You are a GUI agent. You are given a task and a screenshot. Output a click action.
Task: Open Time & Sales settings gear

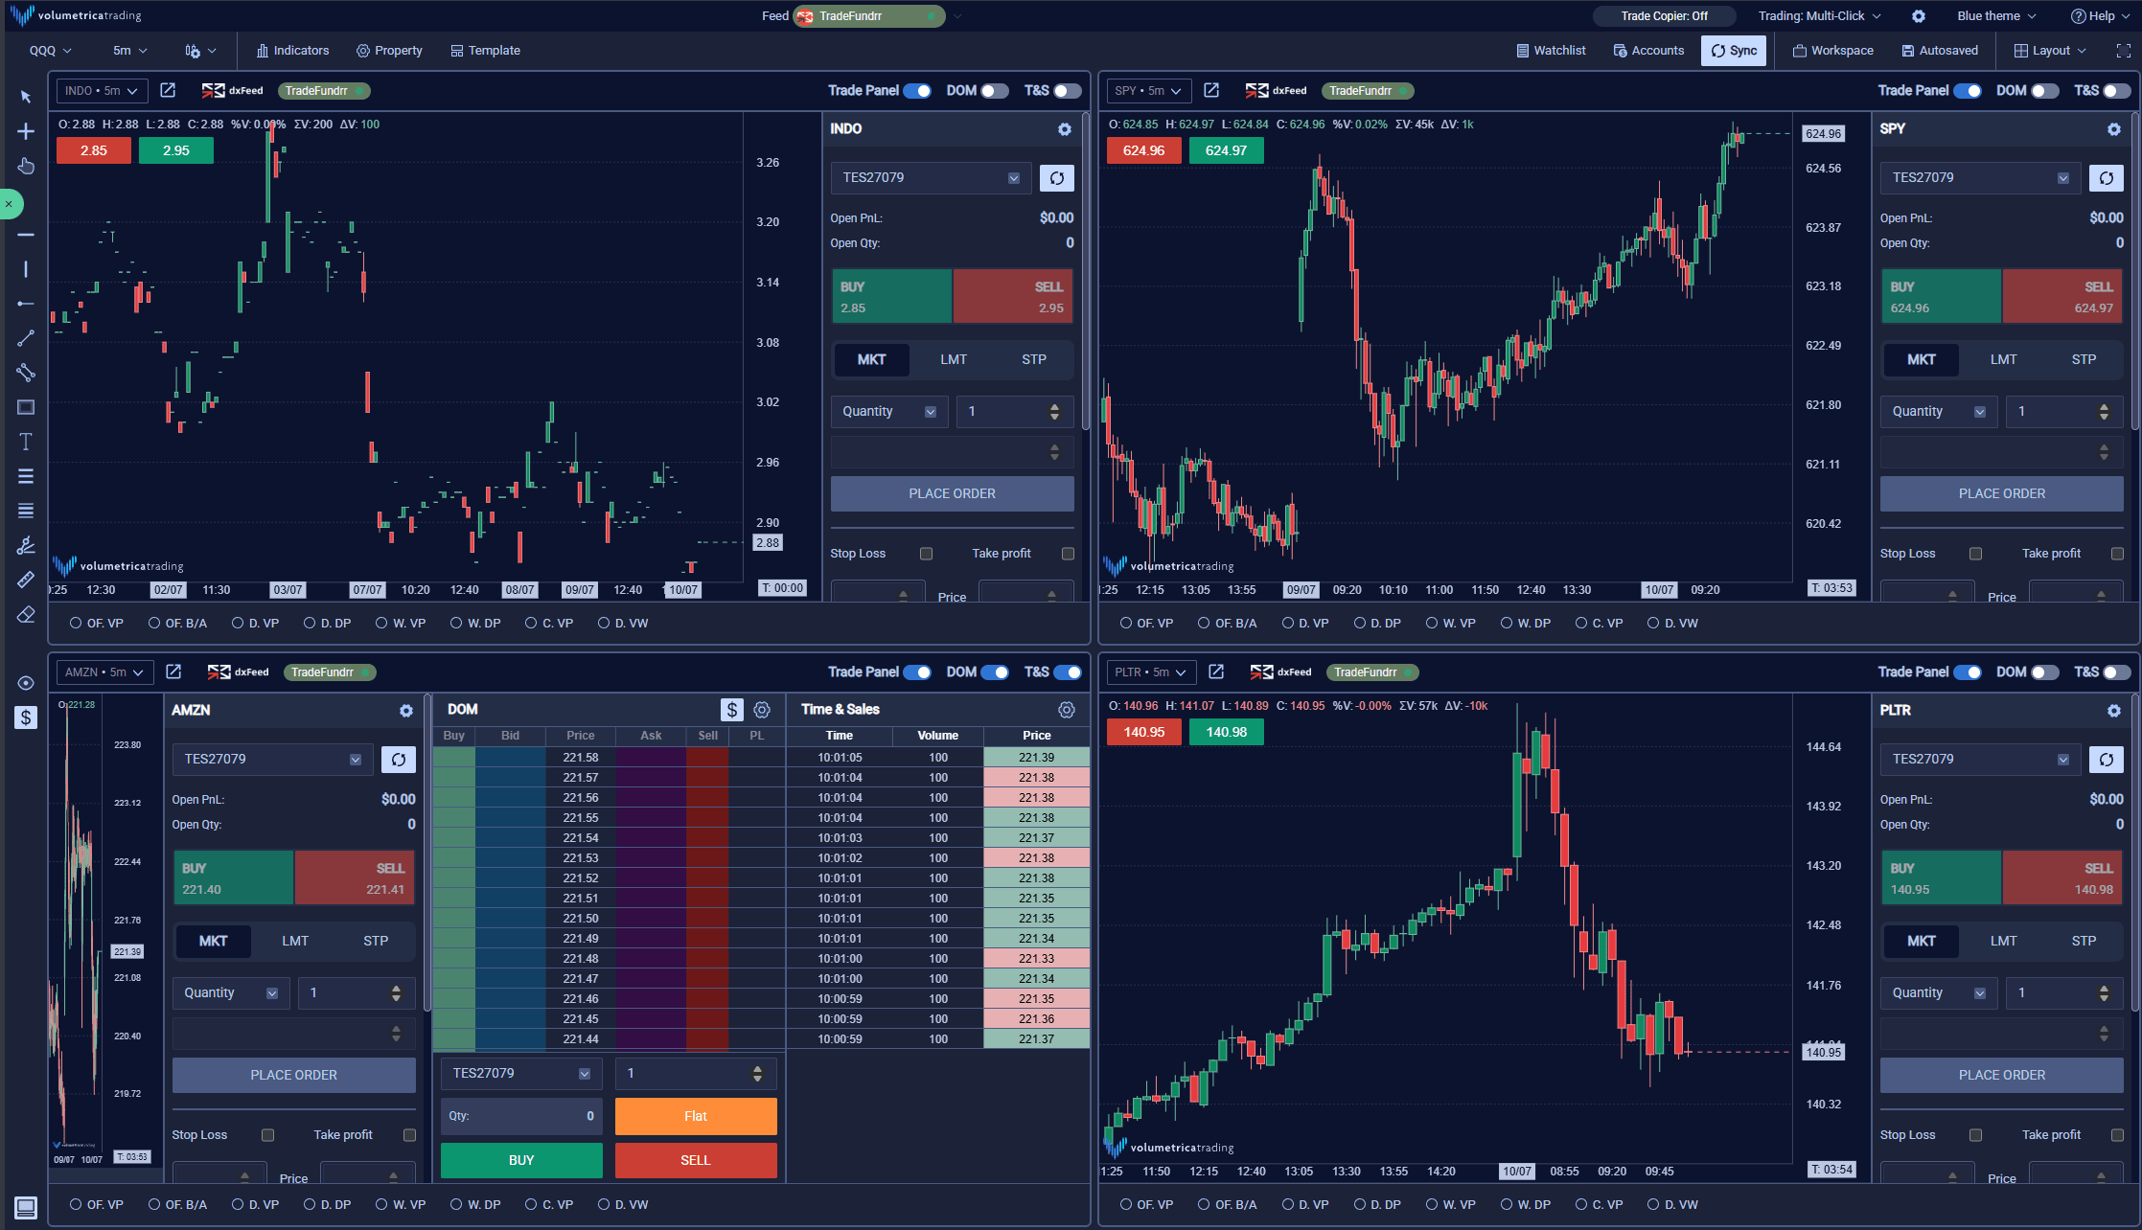coord(1066,710)
